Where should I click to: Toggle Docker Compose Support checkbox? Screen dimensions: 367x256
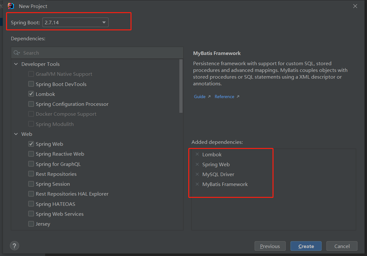[31, 114]
